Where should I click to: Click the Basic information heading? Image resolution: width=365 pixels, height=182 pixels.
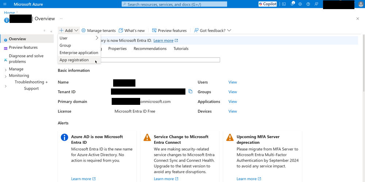click(74, 70)
